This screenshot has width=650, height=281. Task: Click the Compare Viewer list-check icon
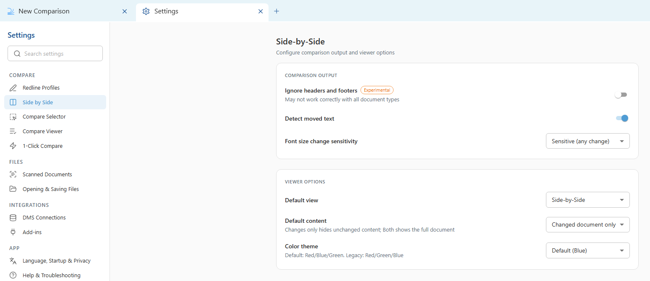(13, 131)
